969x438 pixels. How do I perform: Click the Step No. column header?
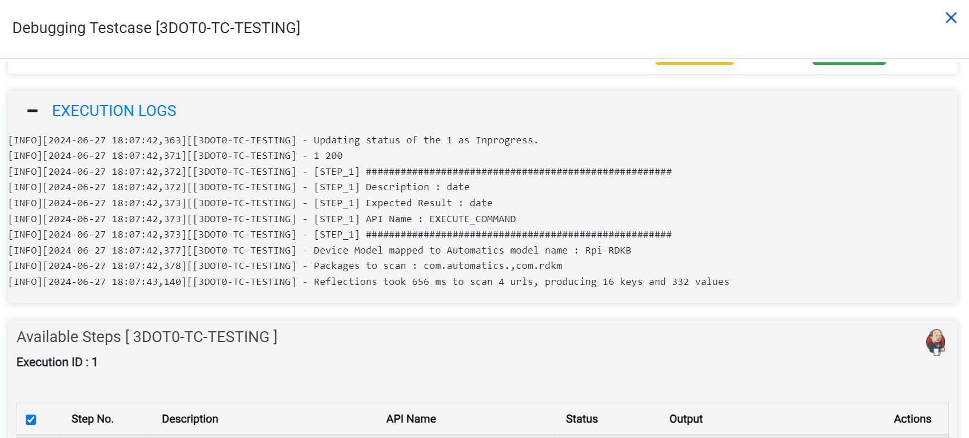92,419
